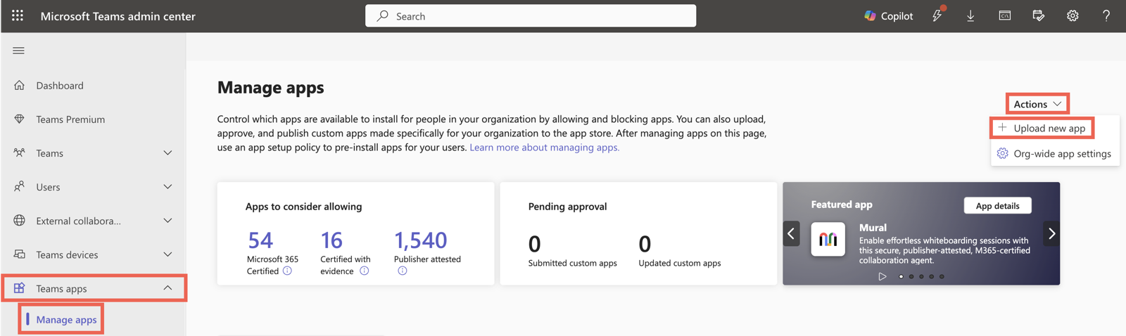Open Teams apps navigation item
Viewport: 1126px width, 336px height.
94,287
